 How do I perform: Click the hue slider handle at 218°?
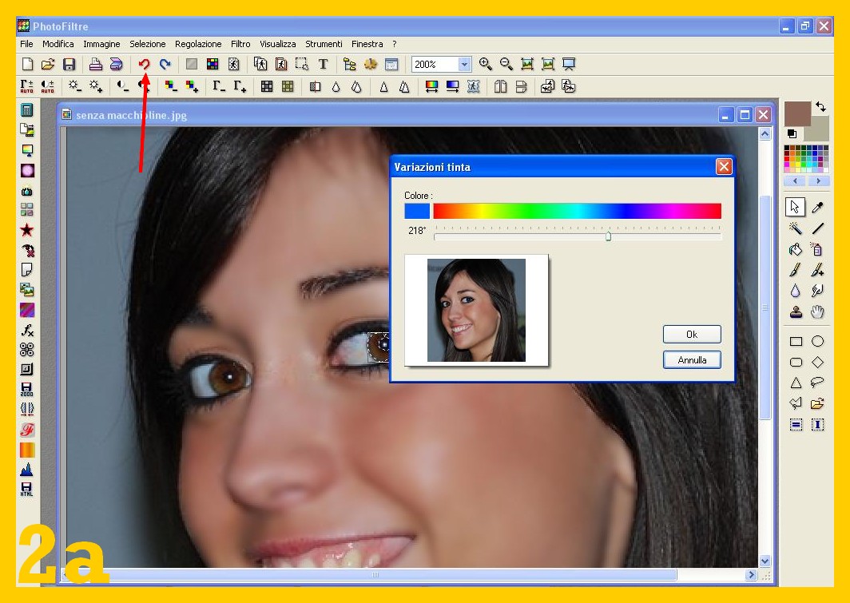pyautogui.click(x=608, y=236)
